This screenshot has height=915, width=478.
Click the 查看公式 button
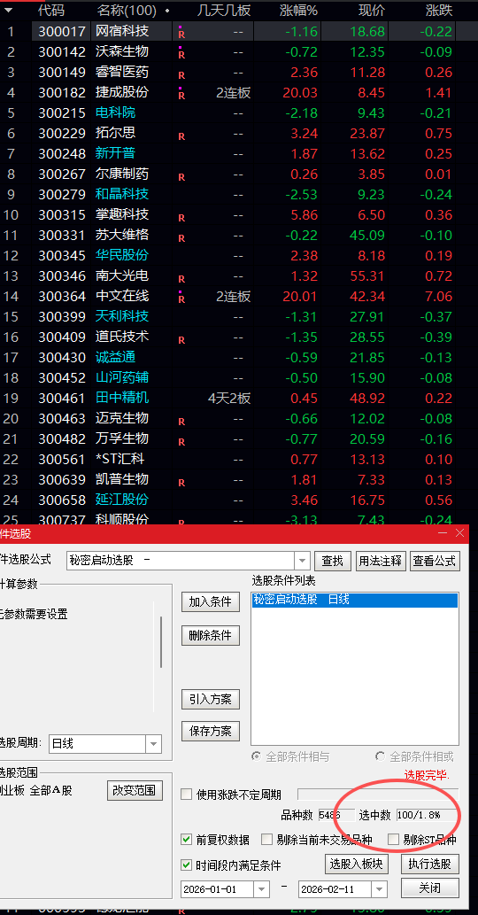[x=435, y=562]
